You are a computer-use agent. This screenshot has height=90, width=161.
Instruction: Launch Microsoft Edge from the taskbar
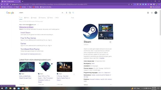6,88
